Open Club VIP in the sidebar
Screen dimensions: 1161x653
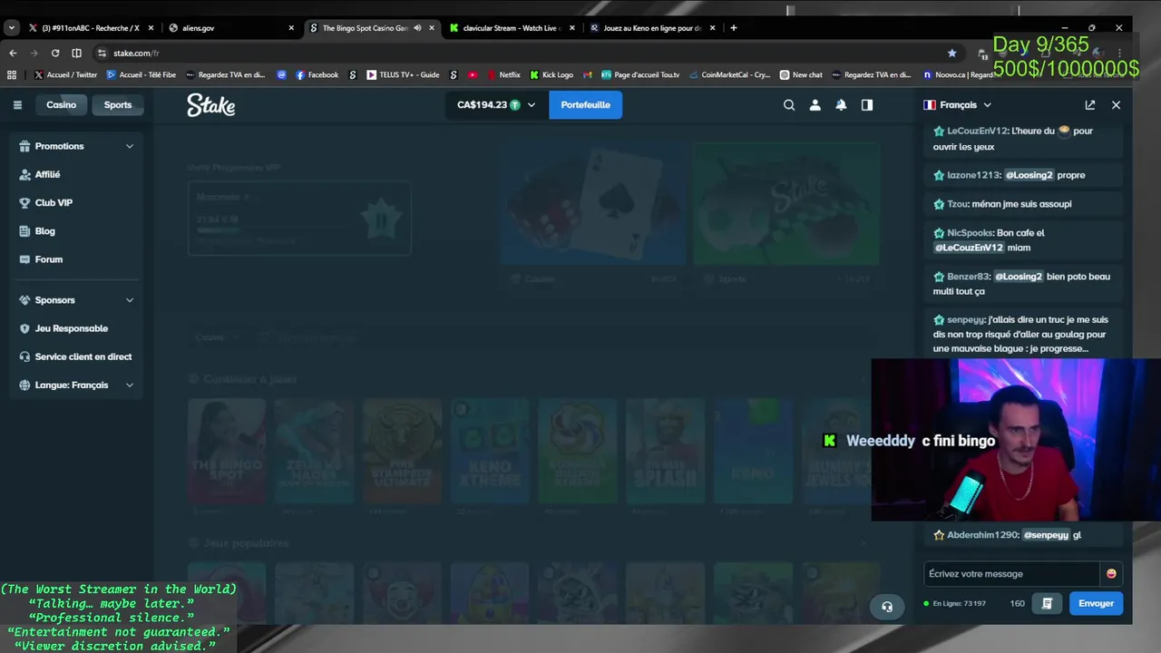(x=76, y=203)
